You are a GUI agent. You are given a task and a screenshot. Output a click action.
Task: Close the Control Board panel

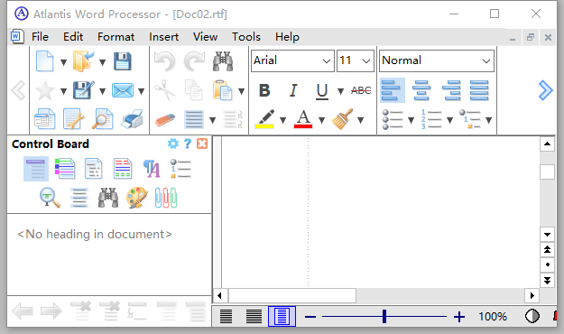202,144
